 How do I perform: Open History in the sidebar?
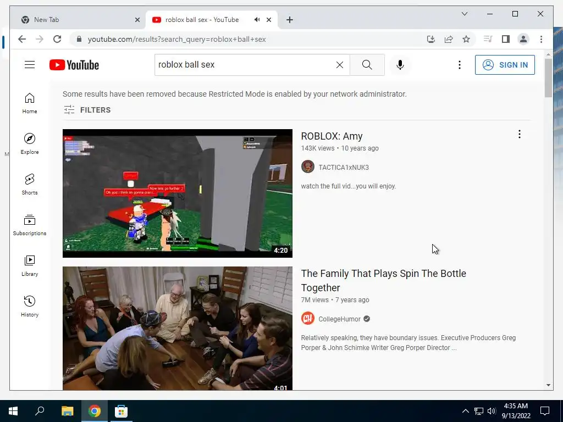pyautogui.click(x=30, y=307)
